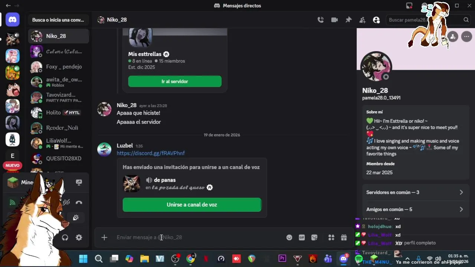The height and width of the screenshot is (267, 475).
Task: Open Google Chrome from taskbar
Action: [190, 259]
